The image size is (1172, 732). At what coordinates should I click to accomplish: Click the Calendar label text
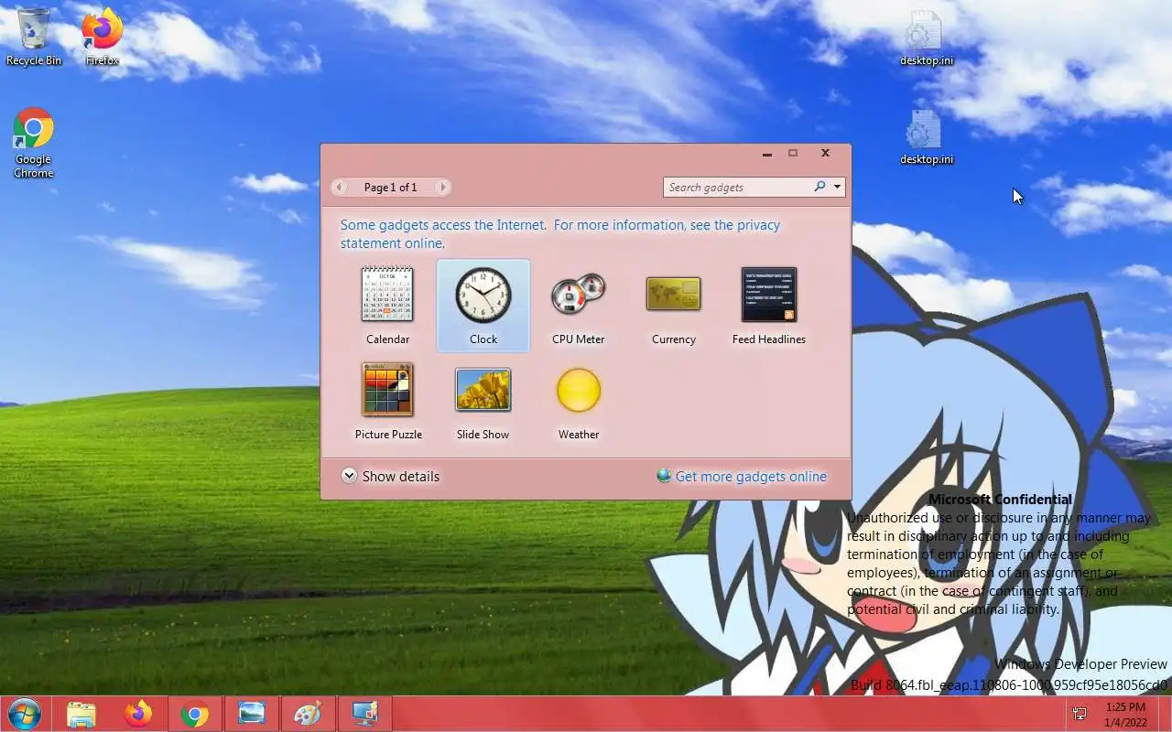(x=387, y=339)
